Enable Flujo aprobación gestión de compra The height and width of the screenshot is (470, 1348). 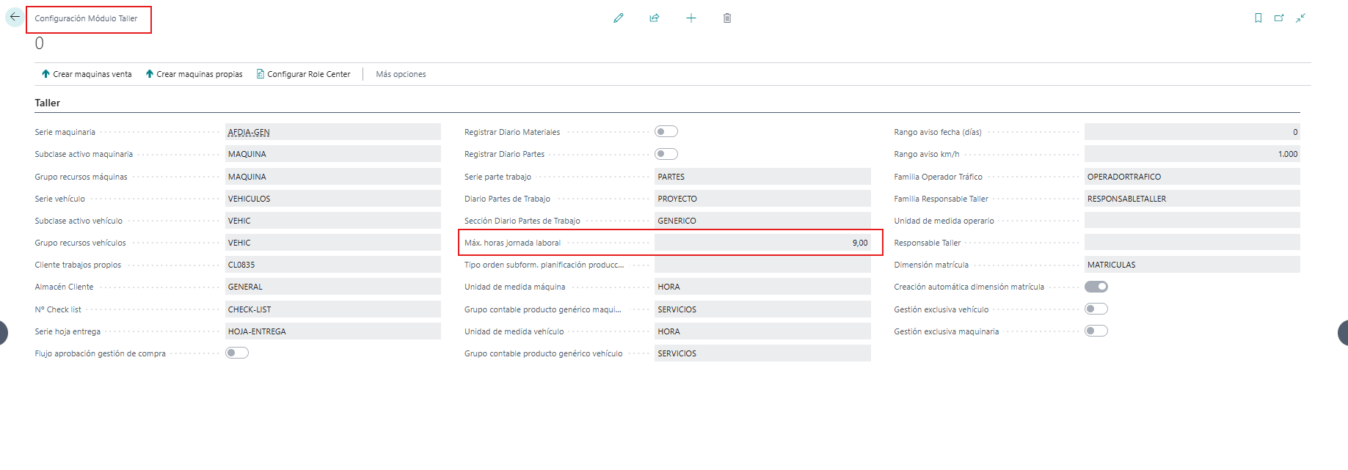[x=237, y=353]
